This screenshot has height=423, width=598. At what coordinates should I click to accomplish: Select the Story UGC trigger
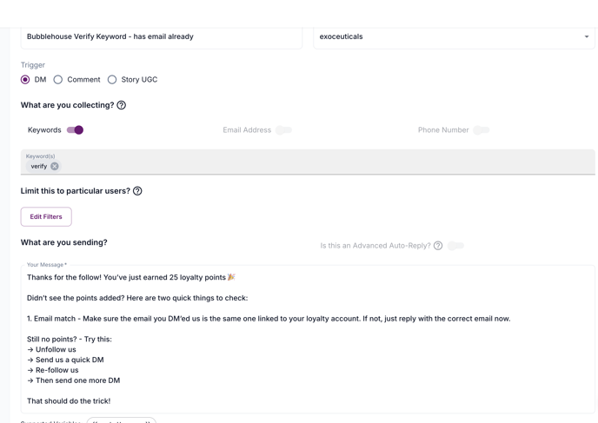pos(112,80)
